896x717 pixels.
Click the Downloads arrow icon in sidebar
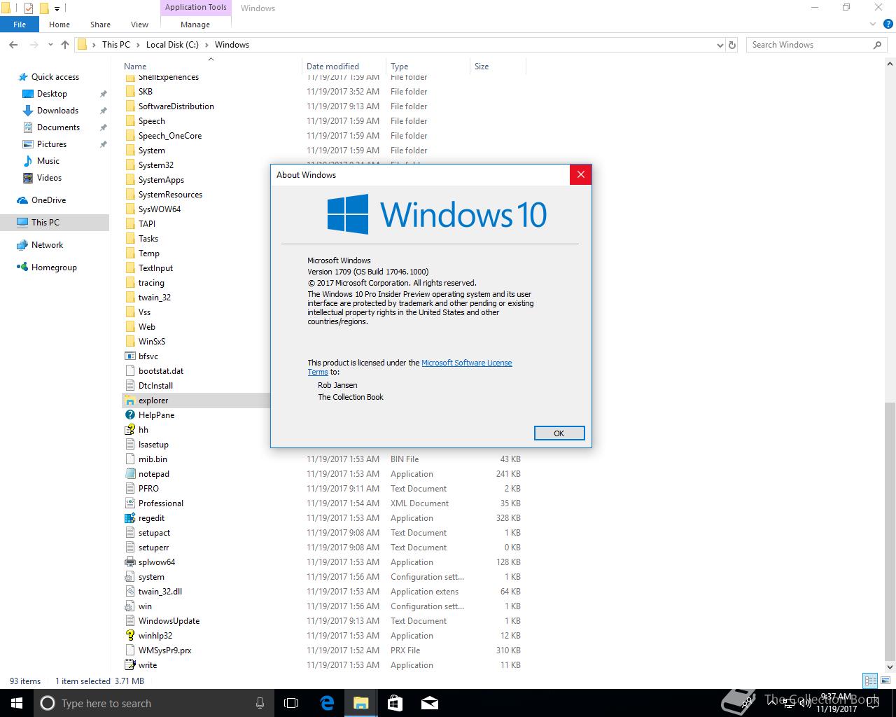28,111
